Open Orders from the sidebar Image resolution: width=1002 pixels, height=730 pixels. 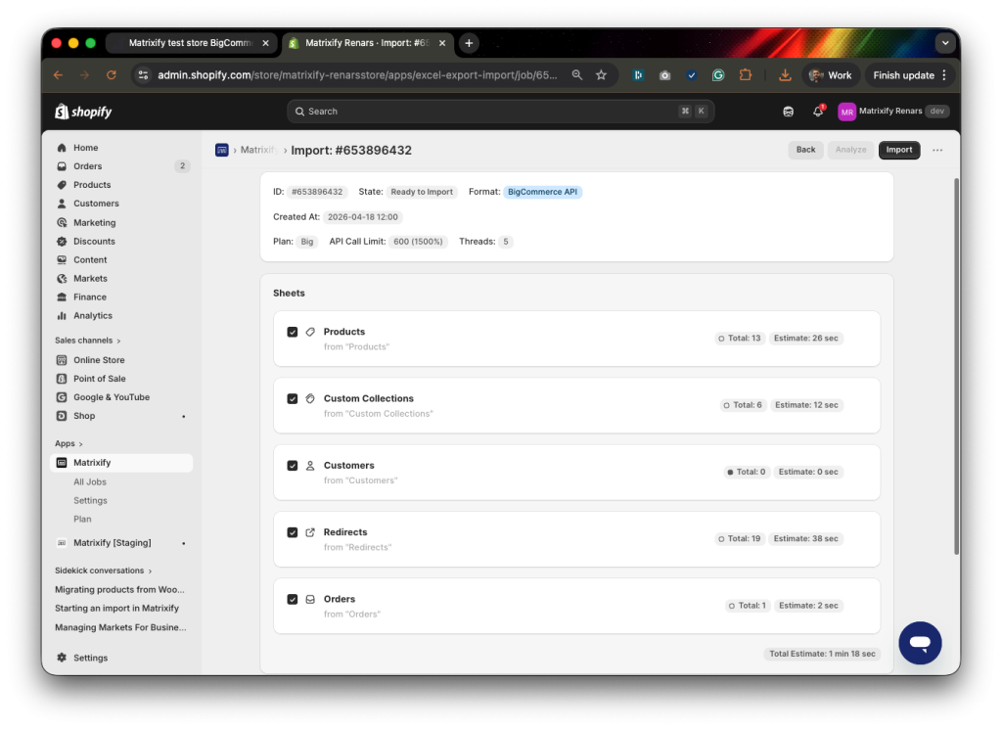(62, 165)
